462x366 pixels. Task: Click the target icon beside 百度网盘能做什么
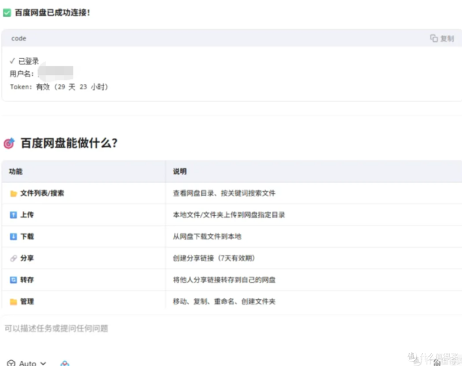[x=9, y=143]
